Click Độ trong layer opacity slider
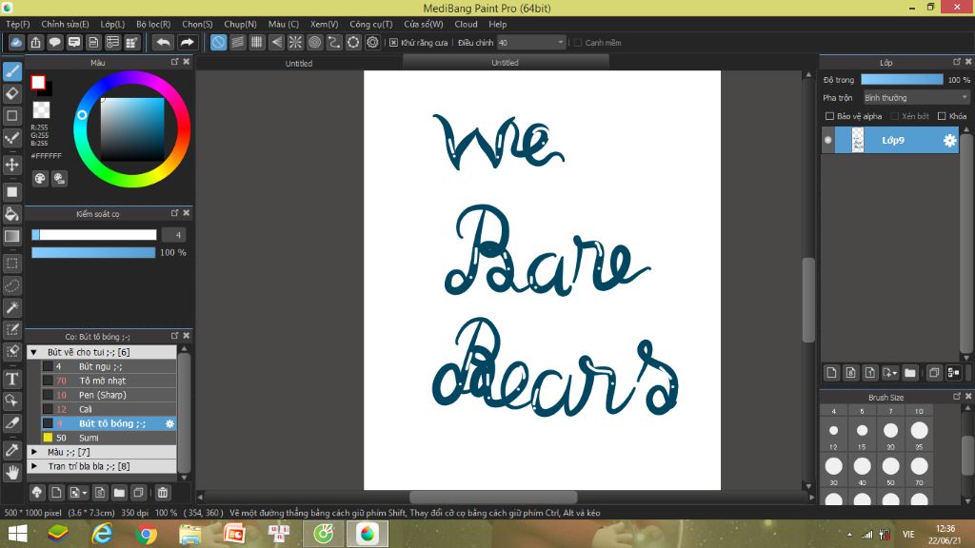Image resolution: width=975 pixels, height=548 pixels. click(x=902, y=80)
